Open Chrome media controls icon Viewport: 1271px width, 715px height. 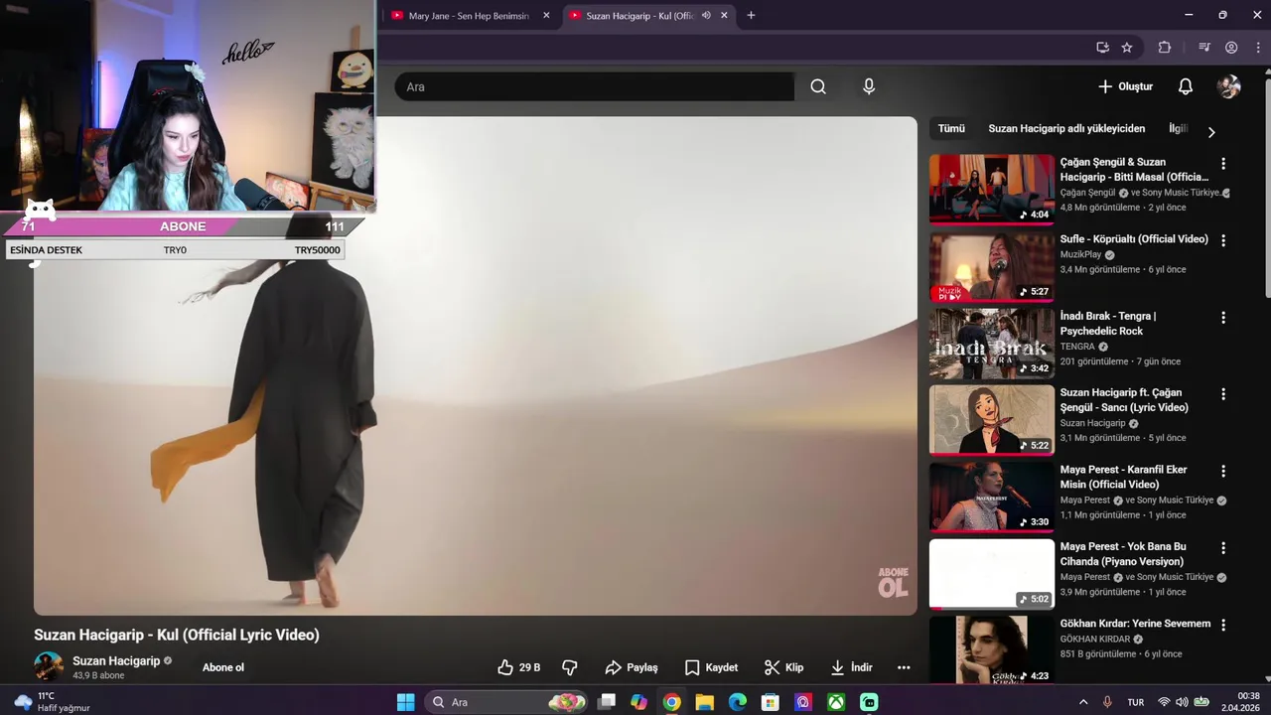tap(1204, 47)
